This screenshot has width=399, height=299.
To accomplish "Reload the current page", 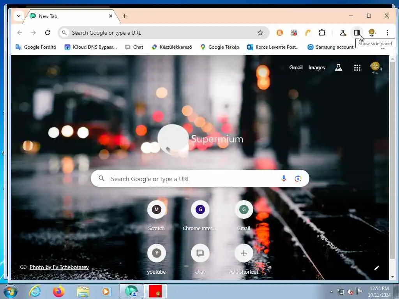I will click(48, 33).
